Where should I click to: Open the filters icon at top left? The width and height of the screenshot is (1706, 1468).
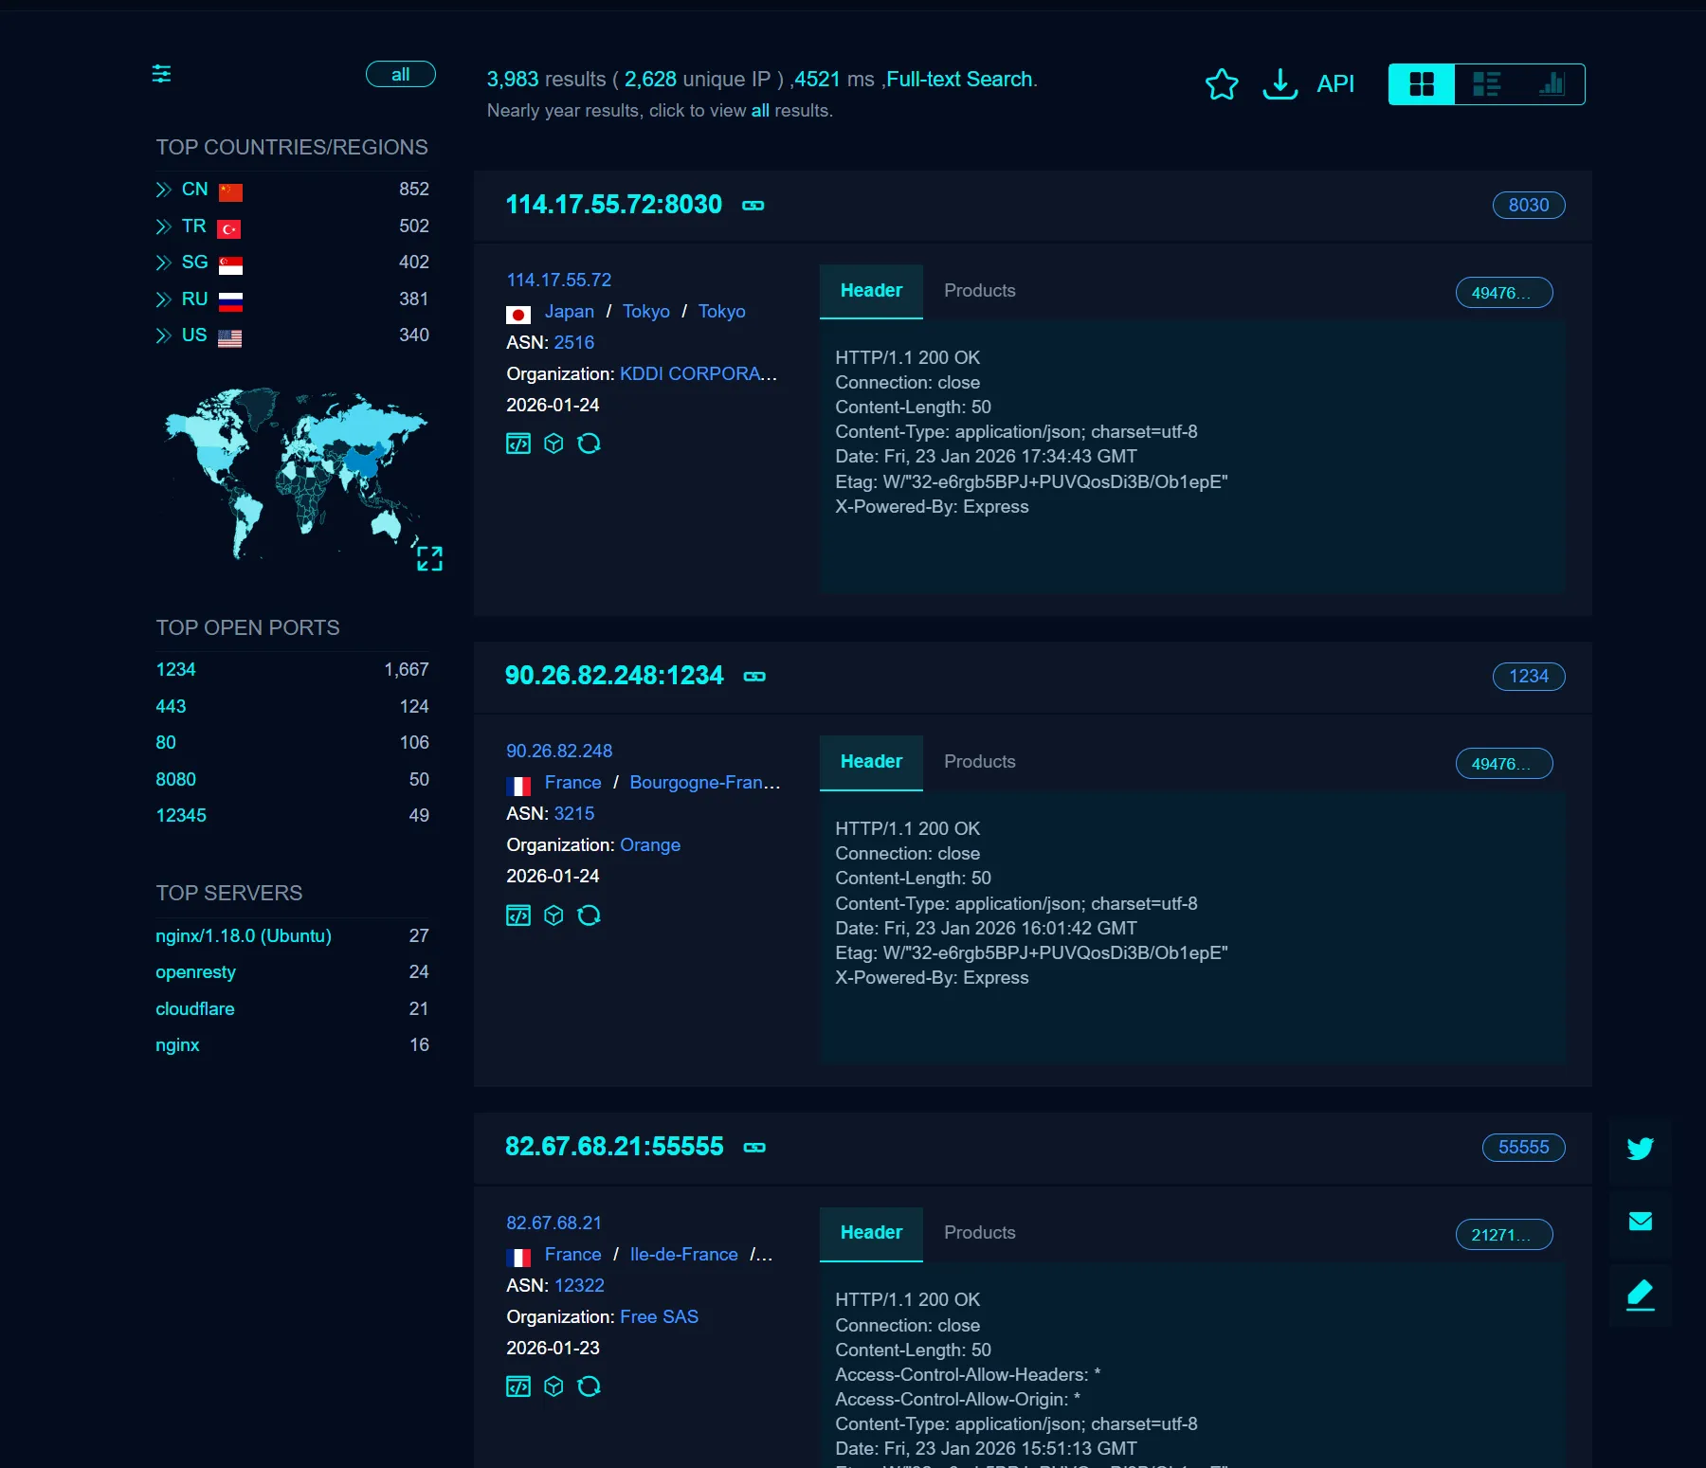click(161, 74)
